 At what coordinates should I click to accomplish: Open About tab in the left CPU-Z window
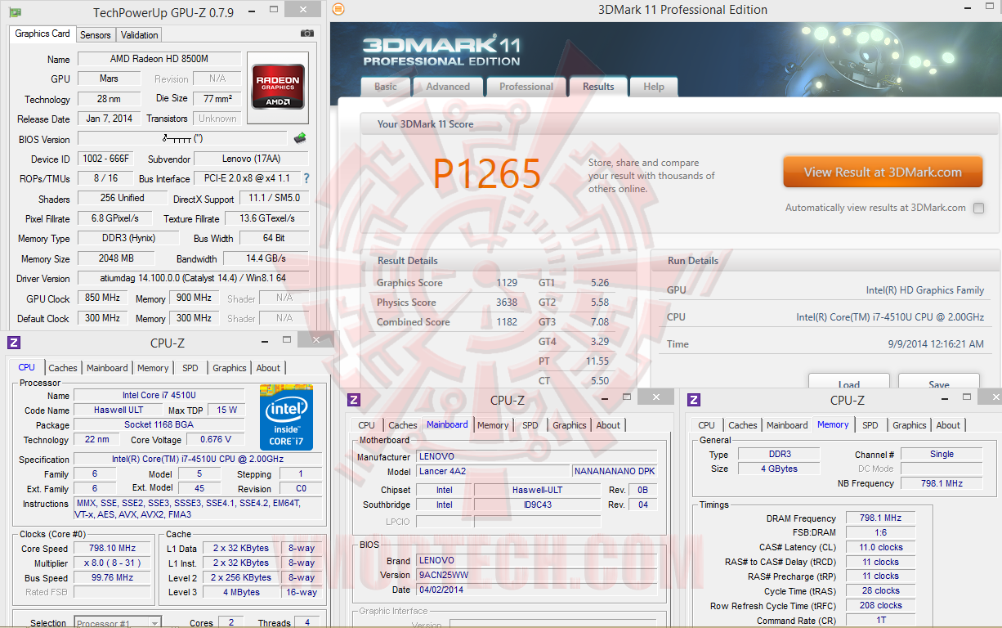point(268,368)
